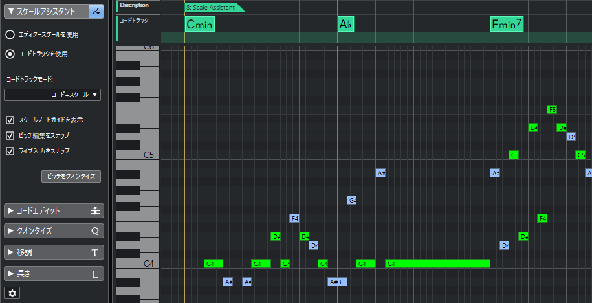Expand the コードエディット section
Screen dimensions: 592x303
coord(47,211)
